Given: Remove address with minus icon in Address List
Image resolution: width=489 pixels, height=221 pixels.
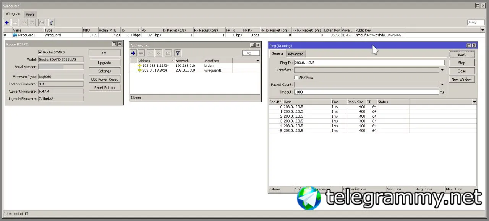Looking at the screenshot, I should coord(141,53).
